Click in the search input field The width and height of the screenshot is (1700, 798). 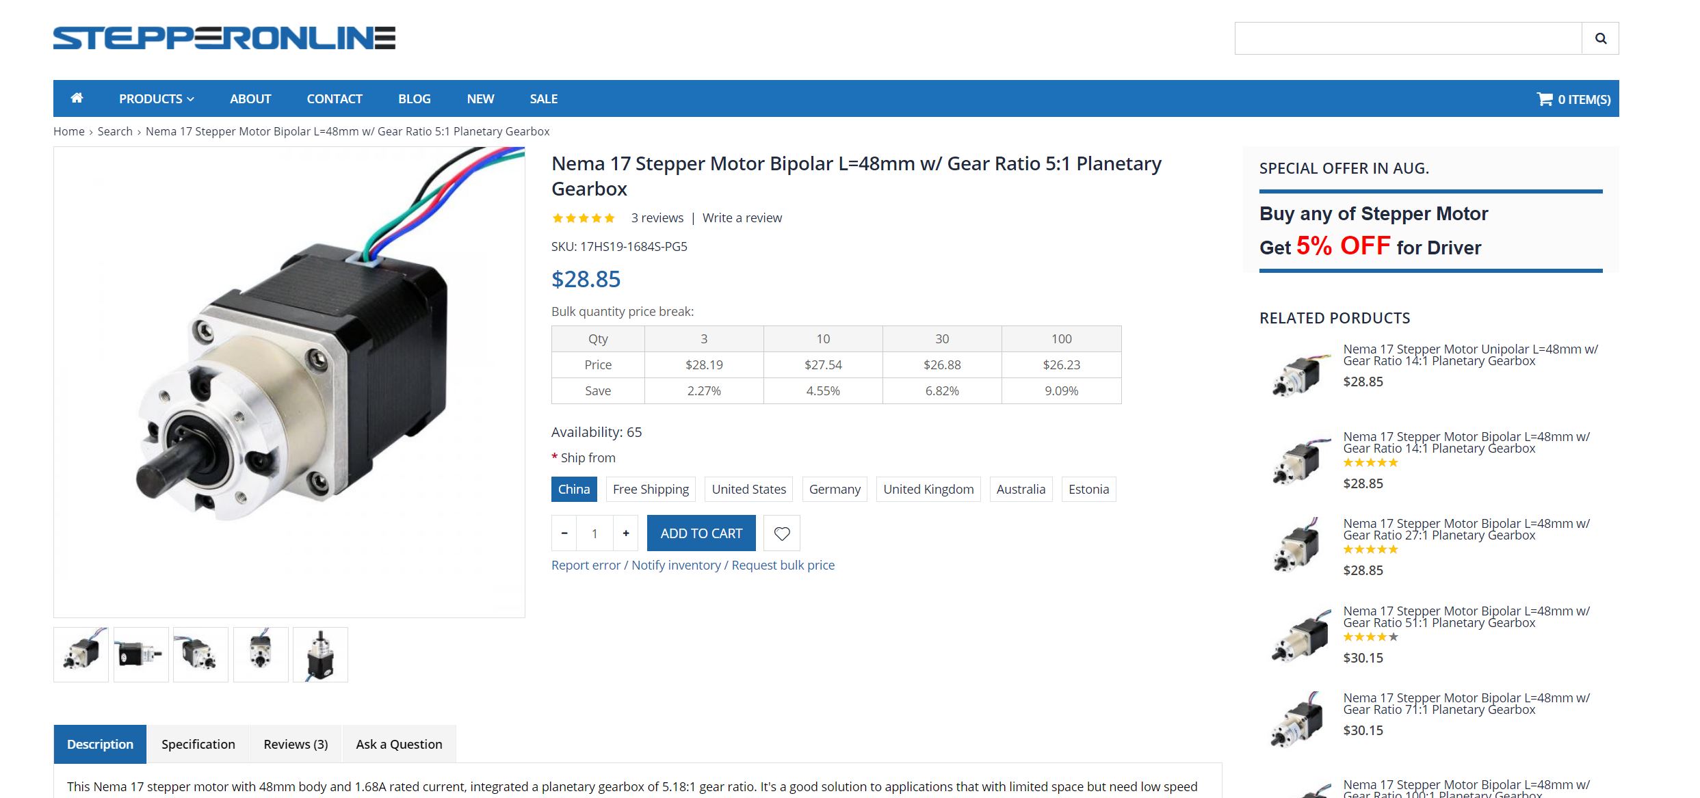click(1408, 38)
